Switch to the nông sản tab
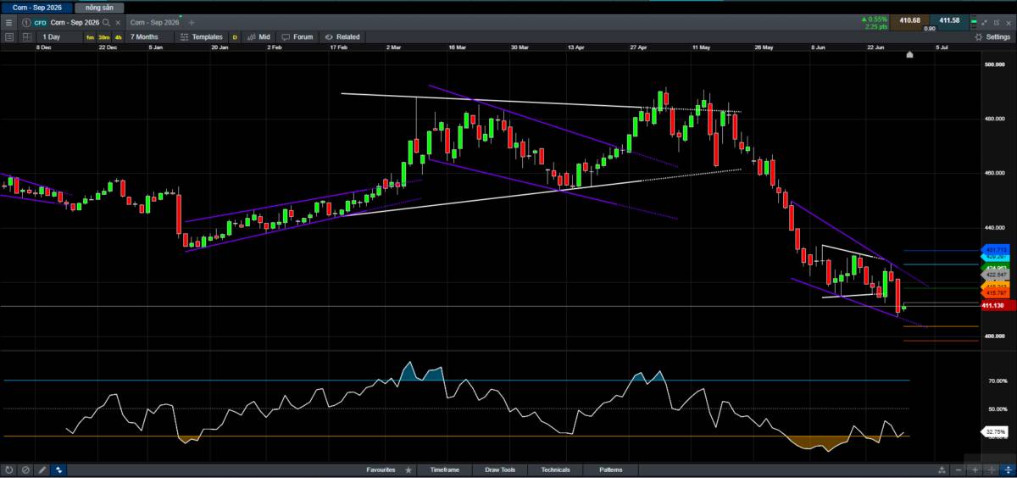Screen dimensions: 1017x478 click(99, 7)
